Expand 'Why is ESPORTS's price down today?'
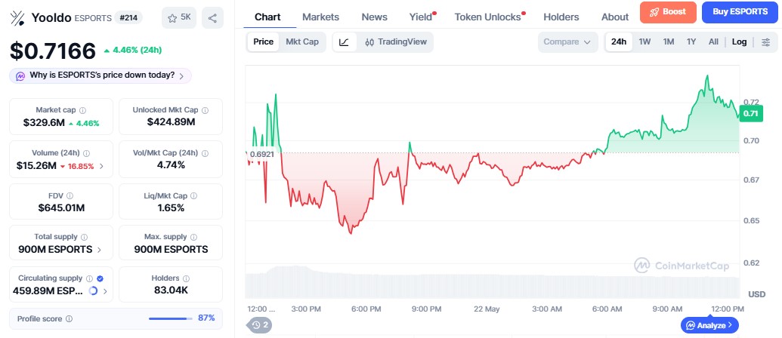 click(x=100, y=75)
